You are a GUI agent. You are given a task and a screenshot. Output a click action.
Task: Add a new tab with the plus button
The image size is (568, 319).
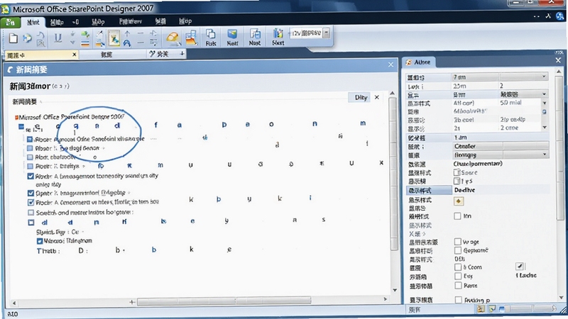(x=182, y=54)
